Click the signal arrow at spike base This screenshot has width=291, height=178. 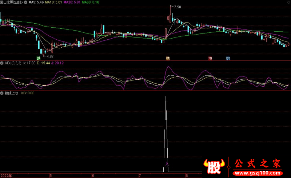(x=167, y=165)
